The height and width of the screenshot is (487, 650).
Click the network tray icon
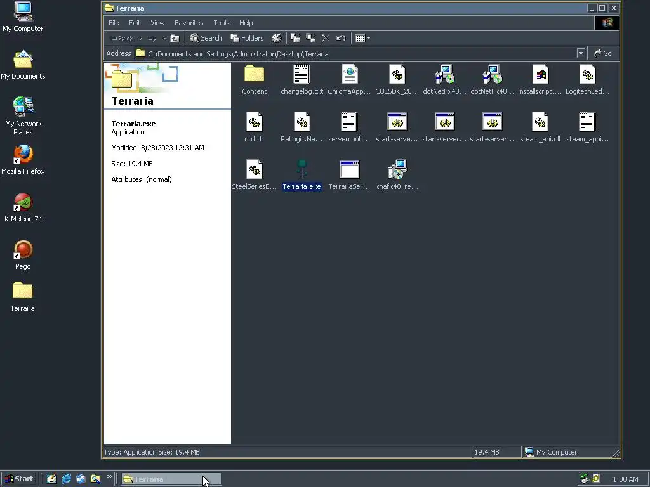(x=585, y=479)
